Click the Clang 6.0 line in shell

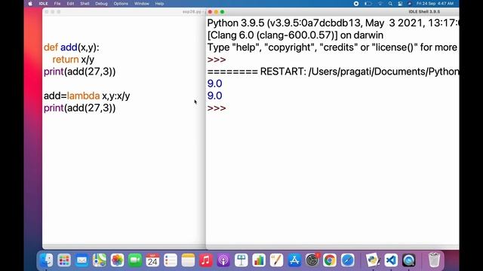(295, 35)
